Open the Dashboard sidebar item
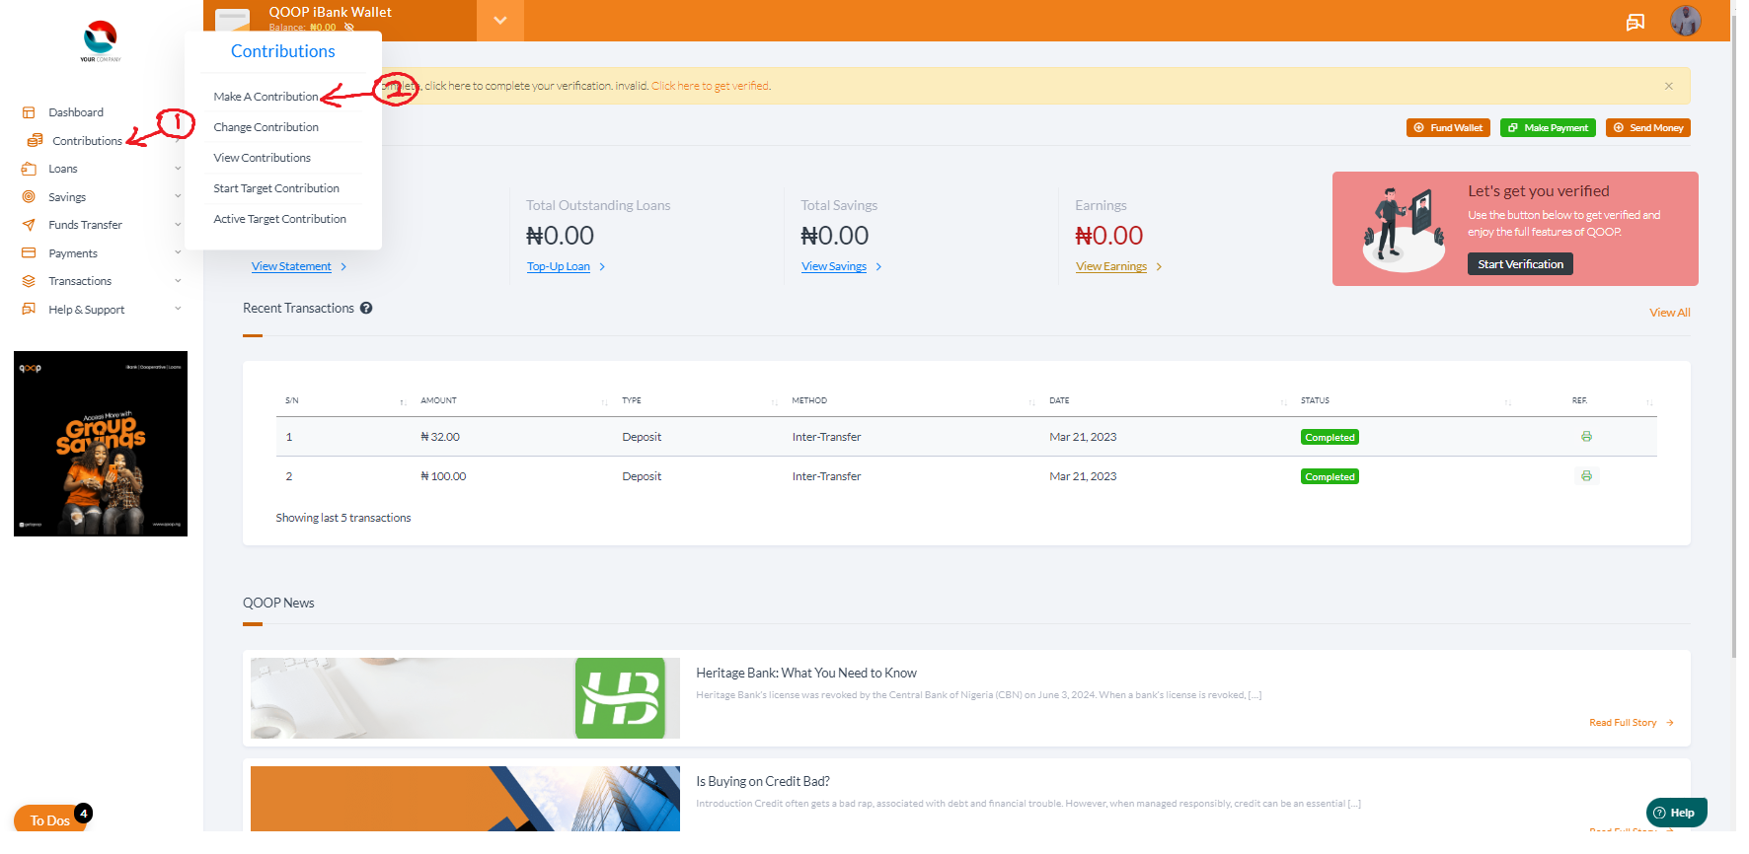Screen dimensions: 1749x854 pyautogui.click(x=76, y=112)
